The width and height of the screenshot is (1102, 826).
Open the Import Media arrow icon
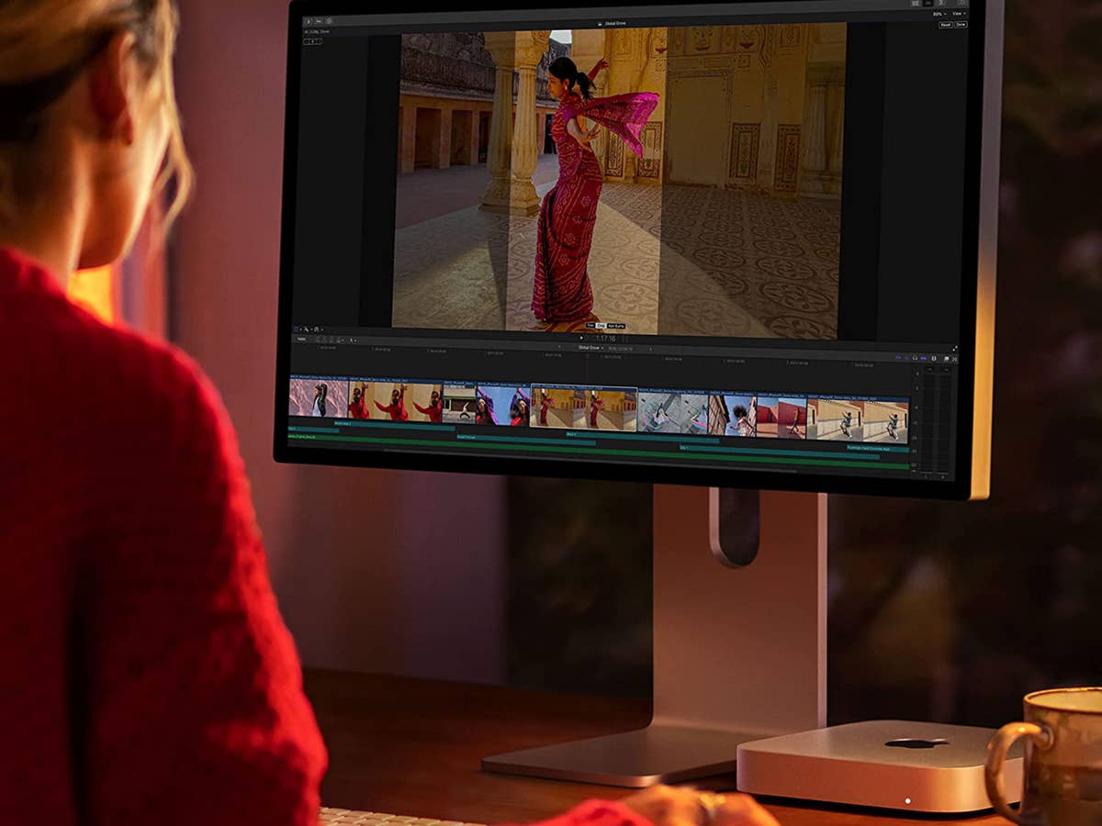(308, 20)
